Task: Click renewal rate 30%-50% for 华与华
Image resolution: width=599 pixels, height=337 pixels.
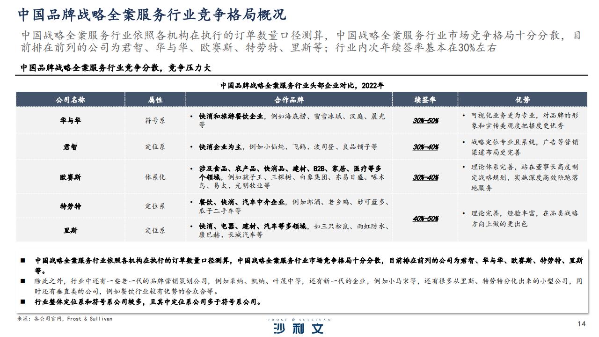Action: [425, 121]
